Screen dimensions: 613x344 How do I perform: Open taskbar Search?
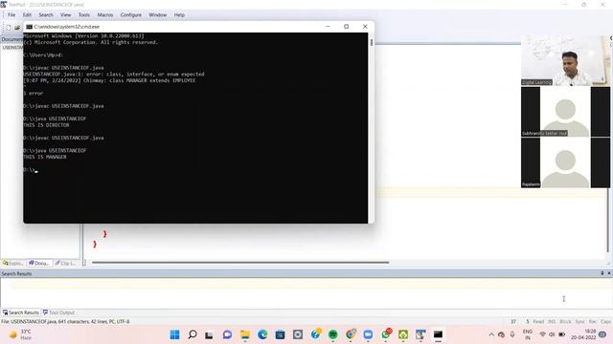[x=193, y=334]
